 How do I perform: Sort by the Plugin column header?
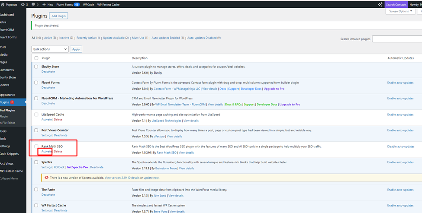pos(46,58)
